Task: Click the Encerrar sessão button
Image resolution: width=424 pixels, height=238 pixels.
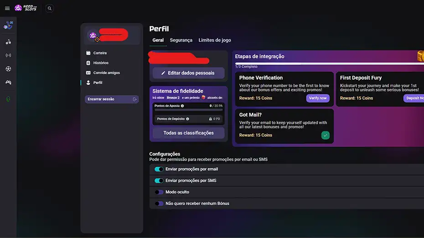Action: tap(112, 99)
